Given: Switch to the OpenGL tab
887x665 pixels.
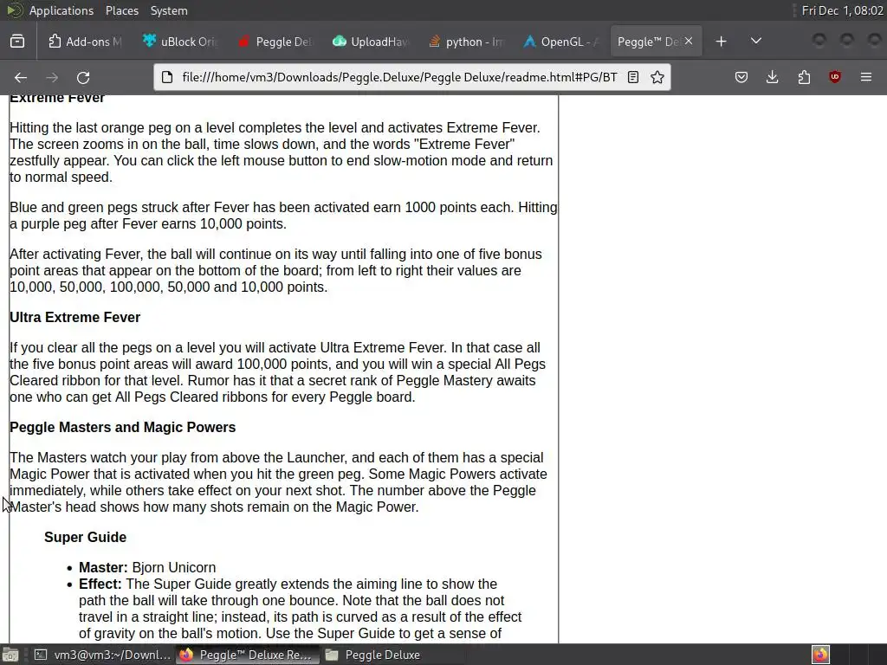Looking at the screenshot, I should point(560,42).
